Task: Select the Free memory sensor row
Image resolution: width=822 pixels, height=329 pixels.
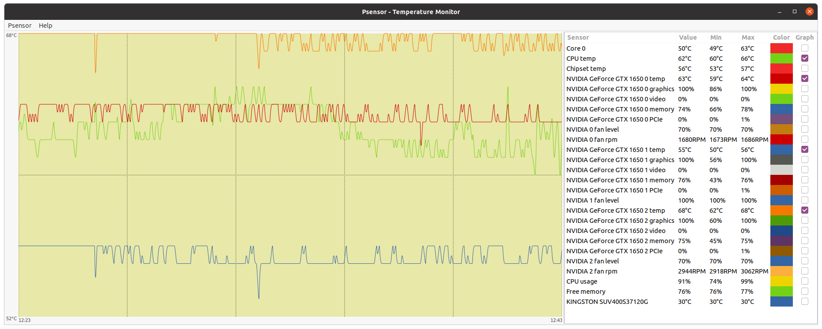Action: pyautogui.click(x=586, y=292)
